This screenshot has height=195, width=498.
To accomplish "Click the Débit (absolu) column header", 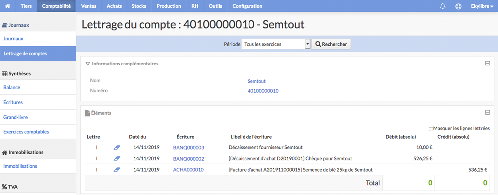I will click(401, 137).
